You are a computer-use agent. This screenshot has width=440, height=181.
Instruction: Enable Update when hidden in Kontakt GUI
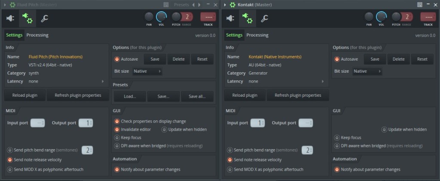tap(384, 130)
